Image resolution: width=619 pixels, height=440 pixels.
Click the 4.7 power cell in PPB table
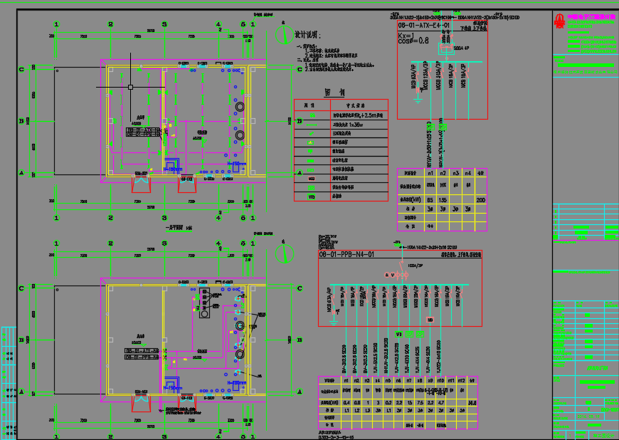tap(441, 402)
